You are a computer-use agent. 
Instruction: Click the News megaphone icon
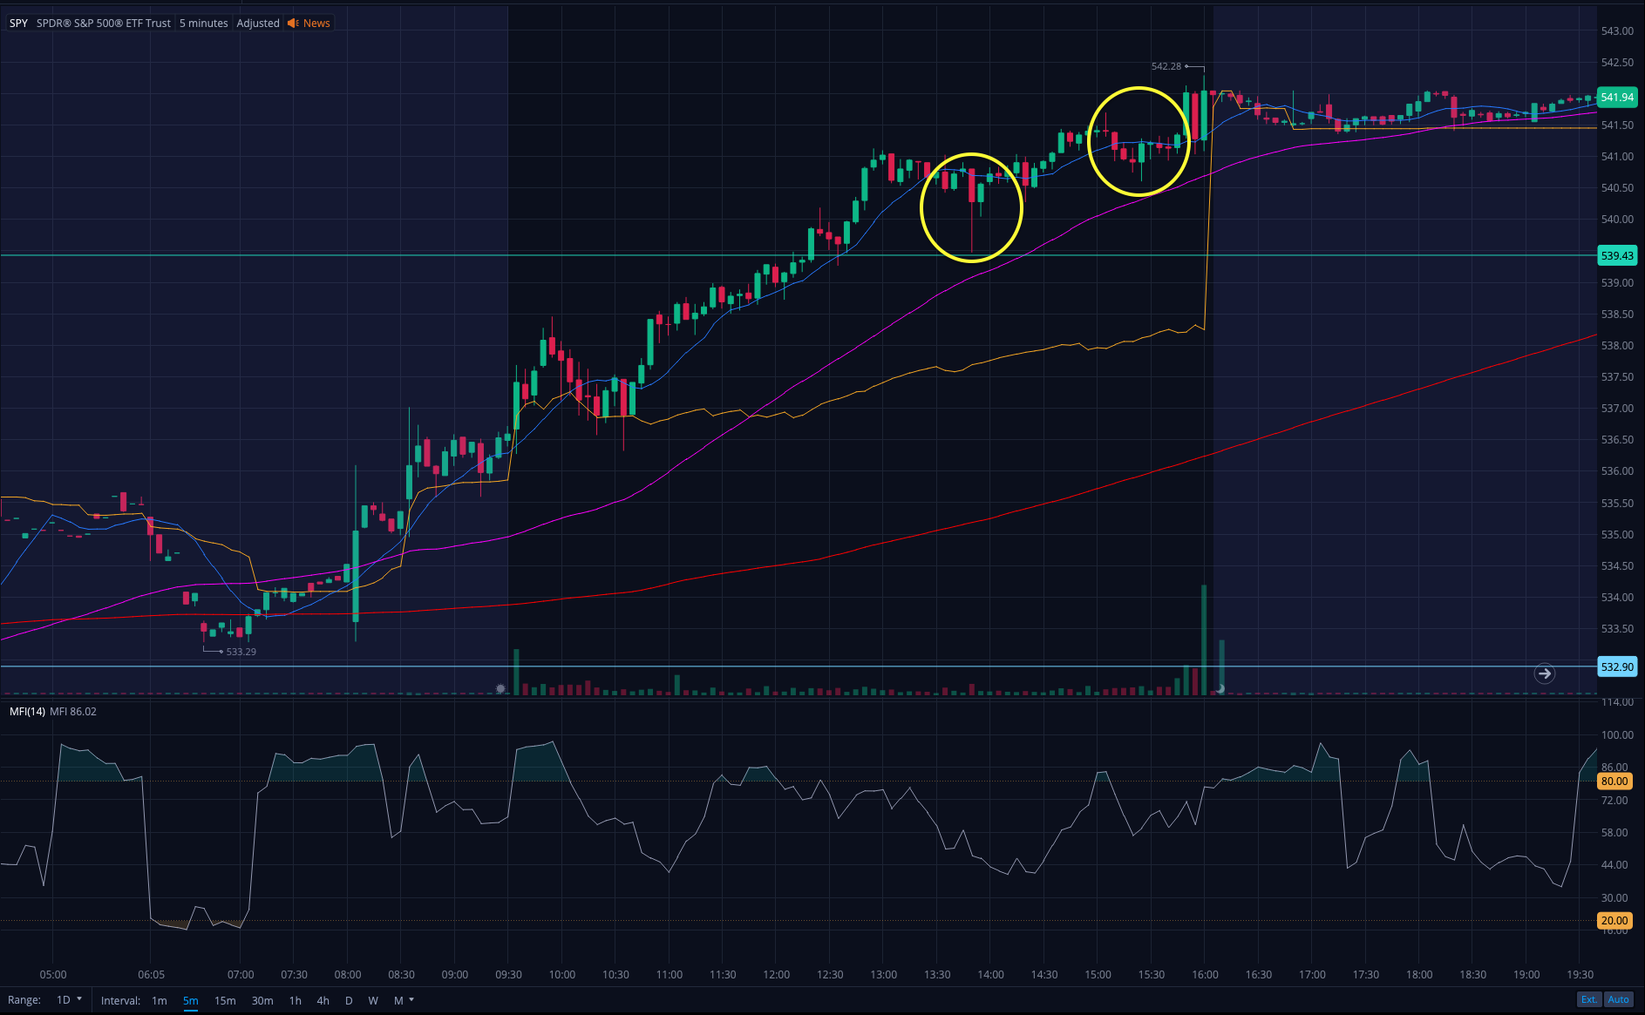click(293, 24)
